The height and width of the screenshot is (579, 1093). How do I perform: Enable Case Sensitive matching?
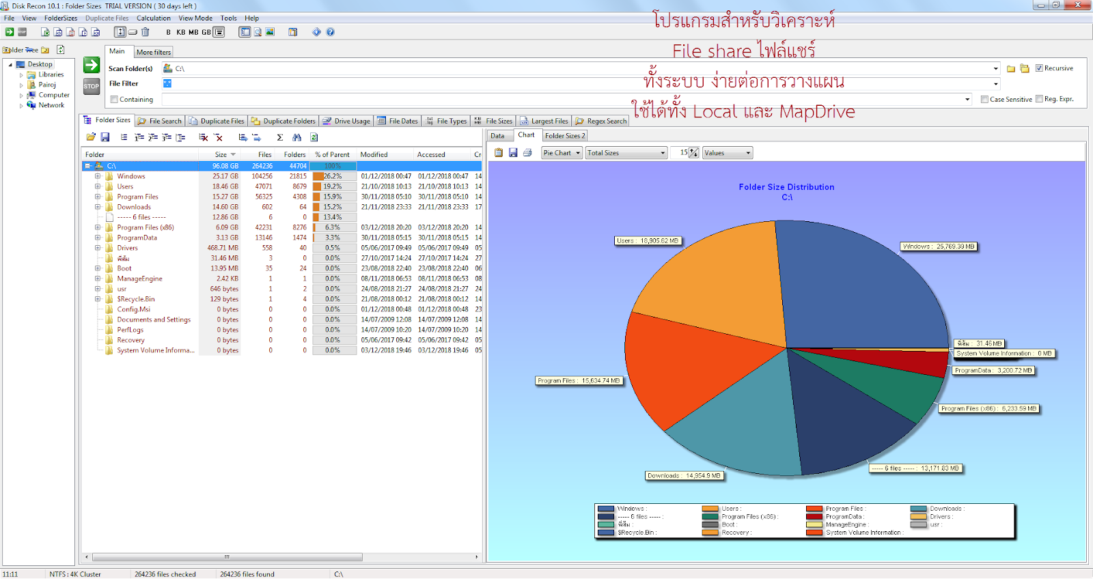coord(984,99)
